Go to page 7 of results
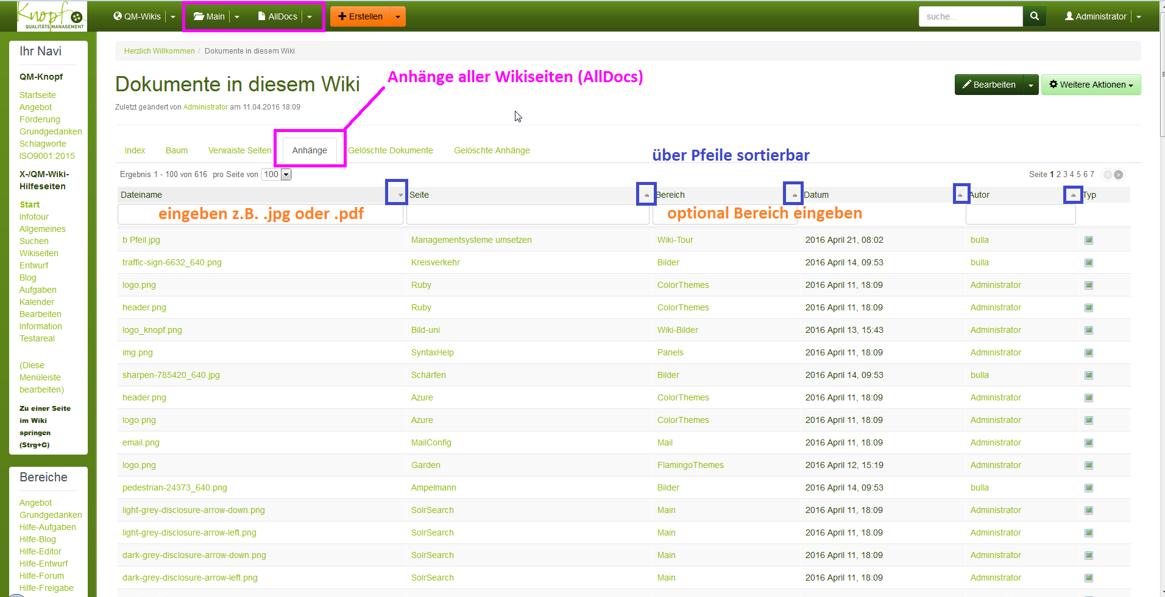1165x597 pixels. click(x=1092, y=175)
